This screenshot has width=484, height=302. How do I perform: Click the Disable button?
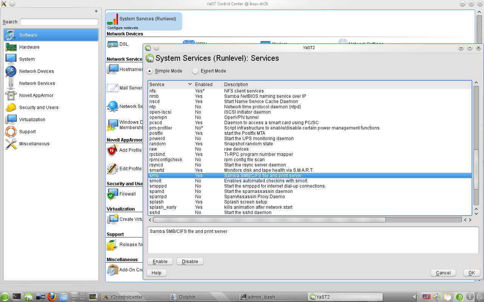pyautogui.click(x=190, y=262)
